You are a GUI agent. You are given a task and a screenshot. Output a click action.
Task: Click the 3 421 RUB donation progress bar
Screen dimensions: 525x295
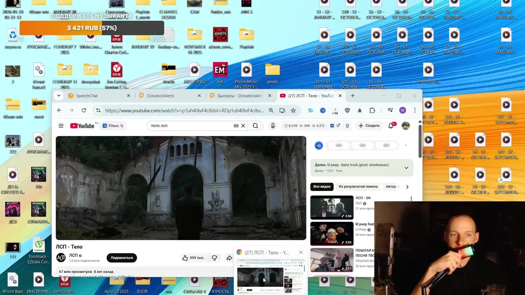92,28
